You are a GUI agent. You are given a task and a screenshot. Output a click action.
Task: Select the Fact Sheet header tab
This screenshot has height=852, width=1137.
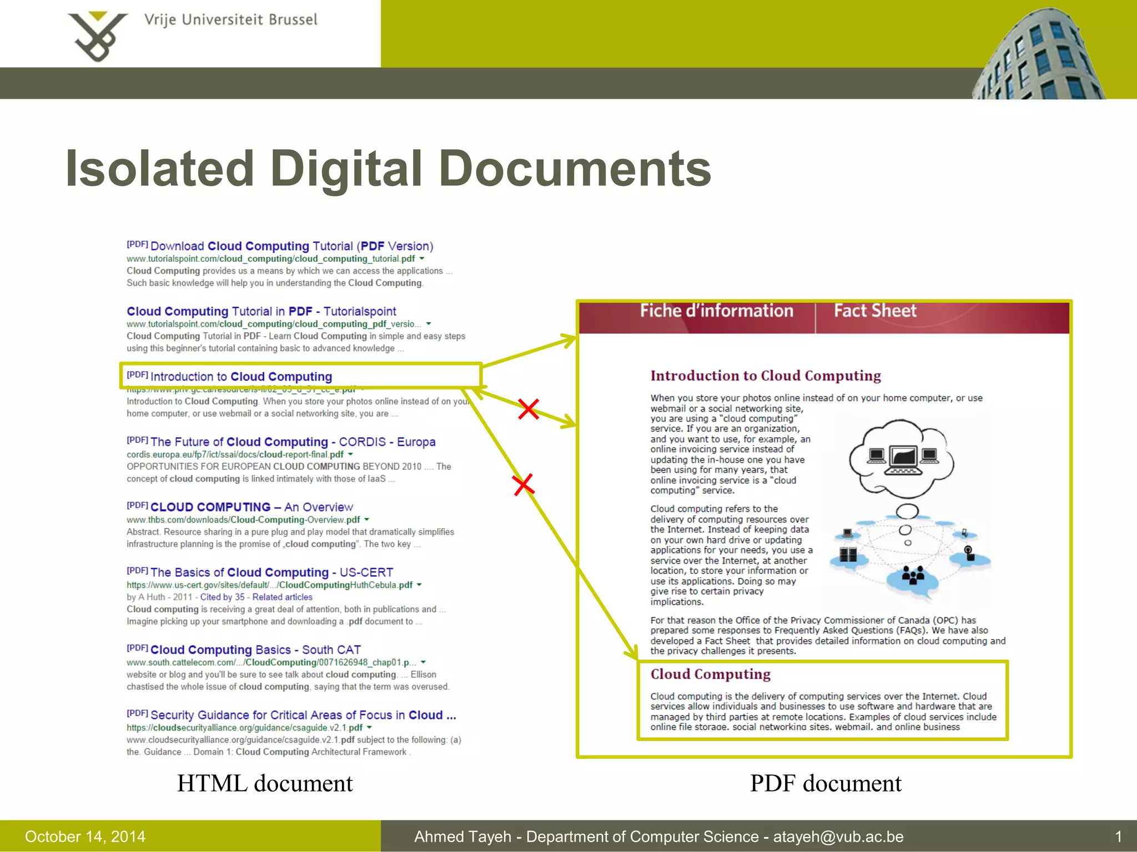tap(875, 311)
